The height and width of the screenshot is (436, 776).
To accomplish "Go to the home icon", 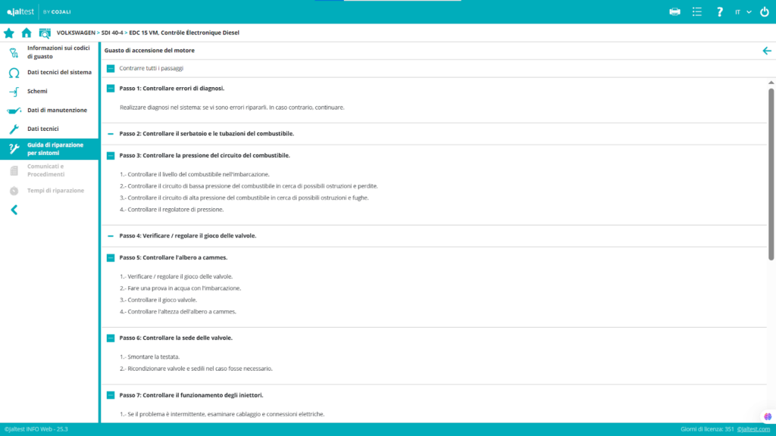I will tap(27, 33).
